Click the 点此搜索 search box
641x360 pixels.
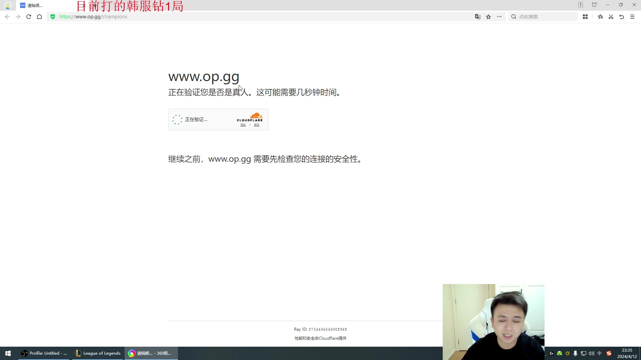(543, 17)
